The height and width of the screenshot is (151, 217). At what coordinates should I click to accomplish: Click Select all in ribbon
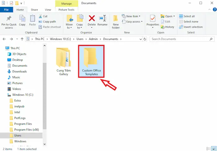point(187,16)
